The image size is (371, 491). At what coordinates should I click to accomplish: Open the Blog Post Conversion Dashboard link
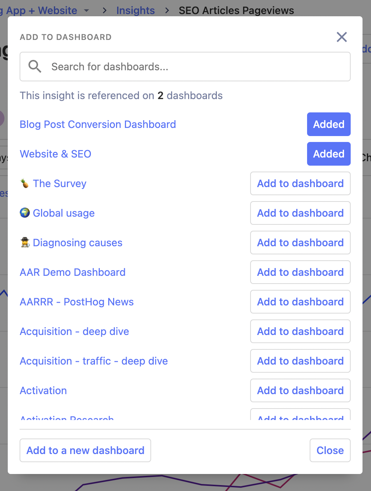[x=98, y=124]
